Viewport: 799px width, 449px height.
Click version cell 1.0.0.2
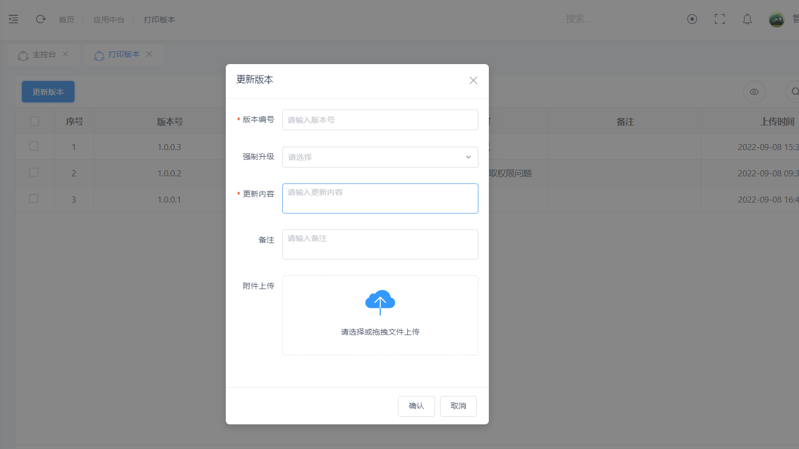(169, 173)
